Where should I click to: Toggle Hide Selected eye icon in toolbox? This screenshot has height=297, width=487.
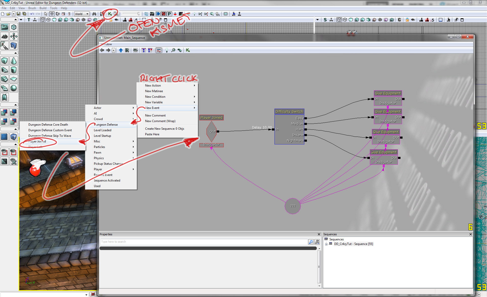tap(14, 152)
